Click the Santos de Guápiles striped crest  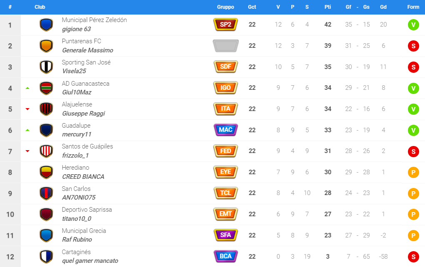click(x=46, y=151)
